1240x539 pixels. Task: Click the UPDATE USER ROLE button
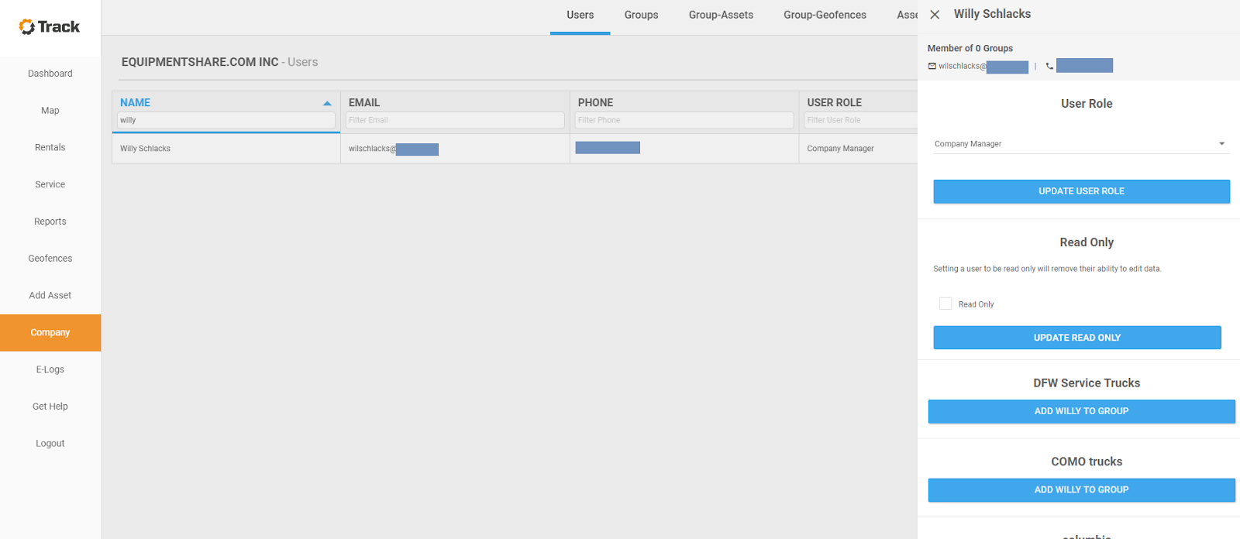coord(1081,191)
